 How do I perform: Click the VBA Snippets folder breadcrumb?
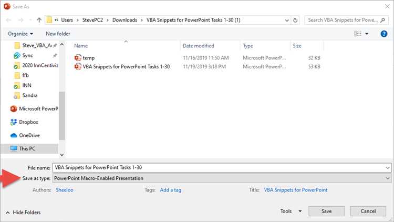click(193, 20)
